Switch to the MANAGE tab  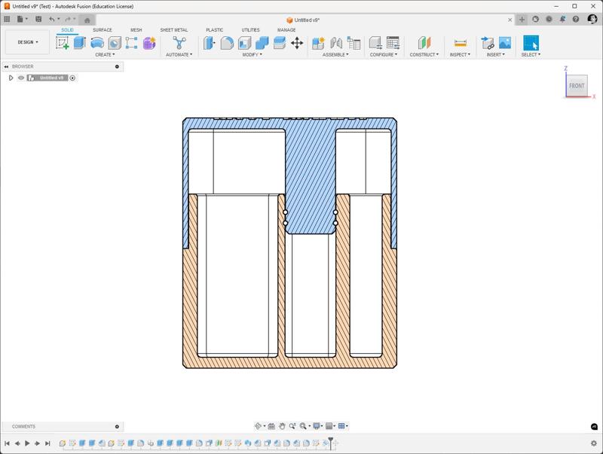pyautogui.click(x=286, y=30)
